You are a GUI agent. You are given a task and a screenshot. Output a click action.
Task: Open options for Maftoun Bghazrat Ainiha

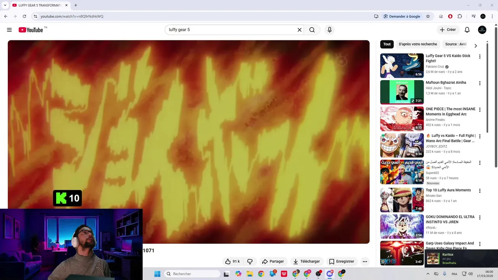[480, 83]
